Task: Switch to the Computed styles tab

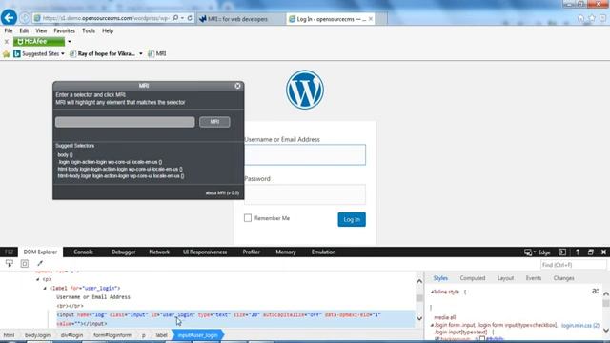Action: coord(473,278)
